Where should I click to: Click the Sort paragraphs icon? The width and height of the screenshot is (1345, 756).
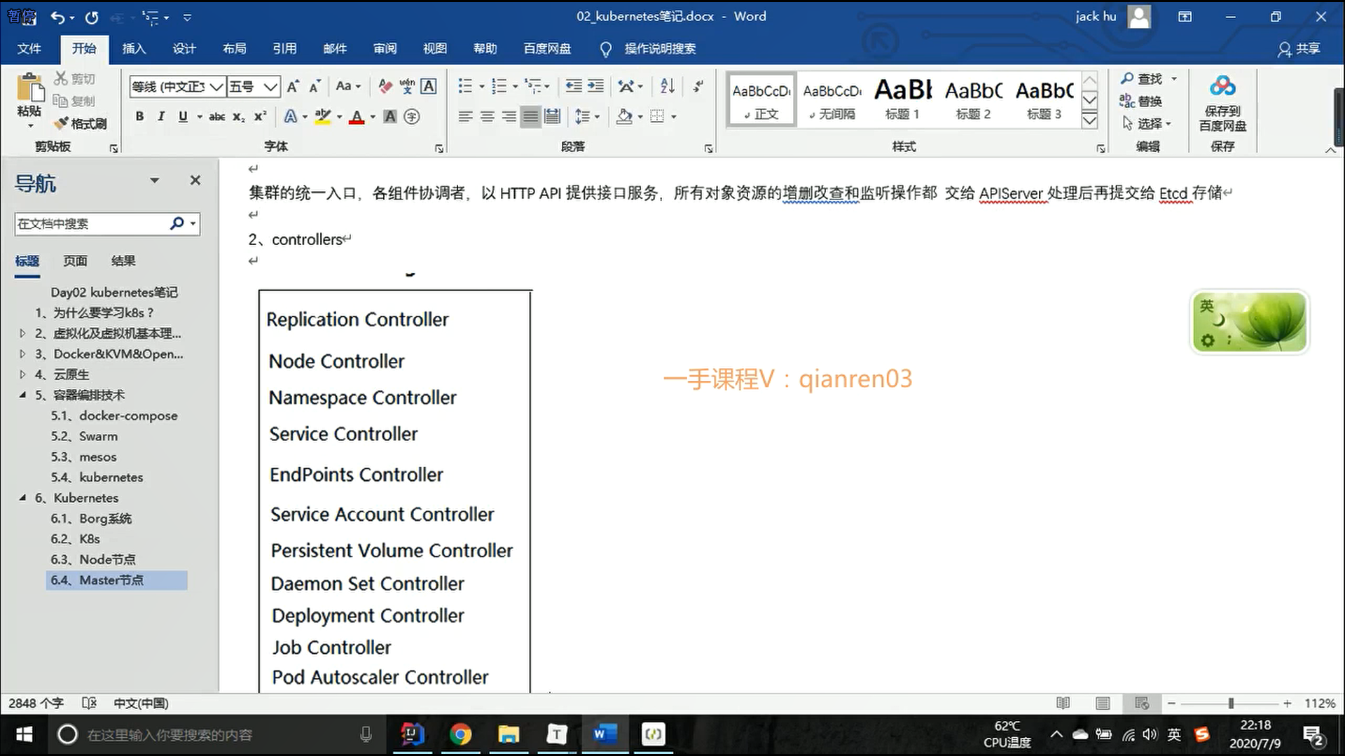[x=667, y=86]
